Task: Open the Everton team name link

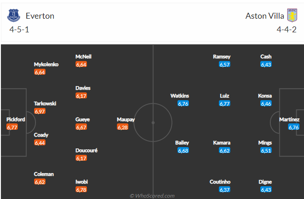Action: [x=40, y=16]
